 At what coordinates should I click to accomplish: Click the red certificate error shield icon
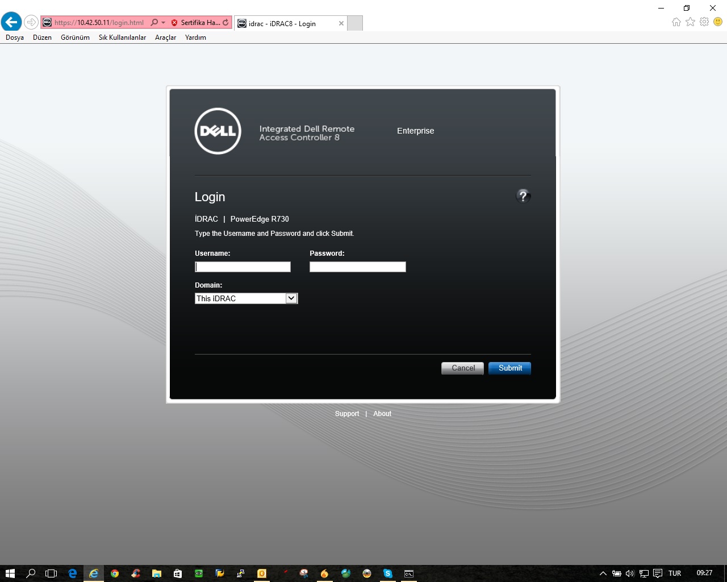[x=174, y=23]
